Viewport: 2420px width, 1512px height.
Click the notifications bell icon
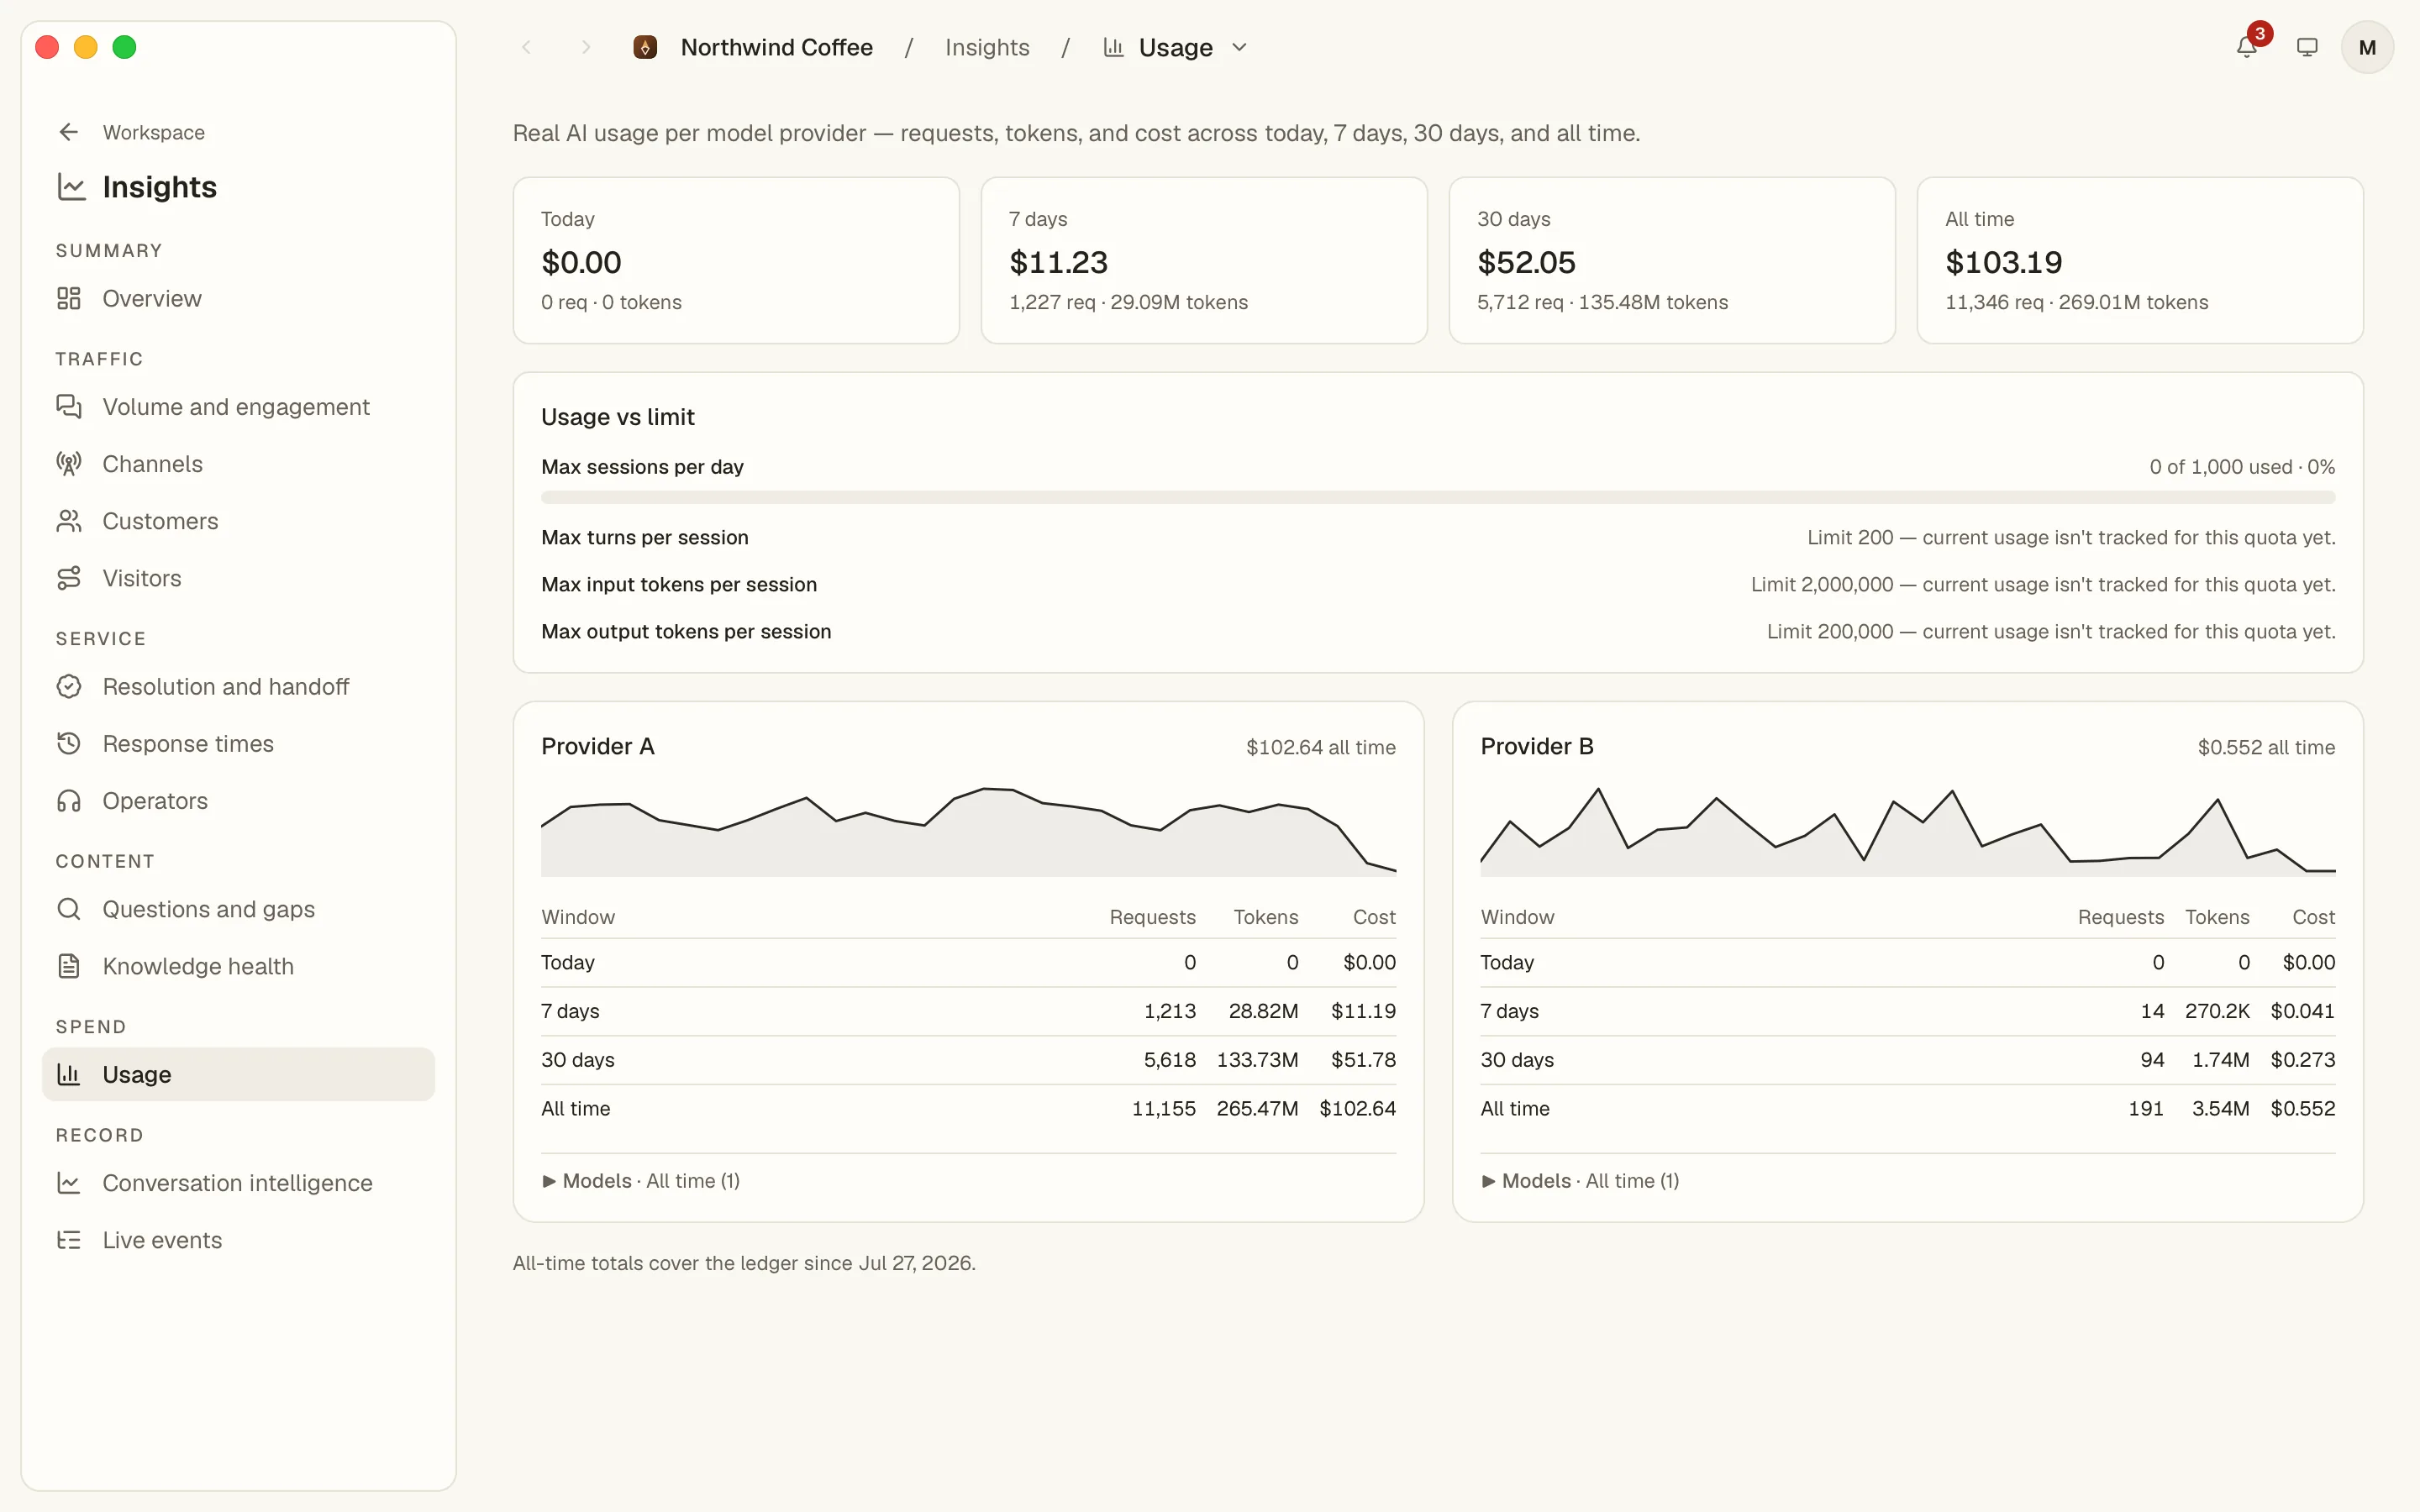coord(2246,47)
